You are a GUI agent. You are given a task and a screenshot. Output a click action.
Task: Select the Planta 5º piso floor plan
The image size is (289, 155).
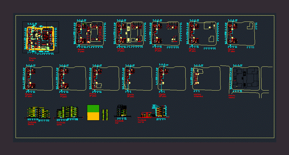(241, 33)
